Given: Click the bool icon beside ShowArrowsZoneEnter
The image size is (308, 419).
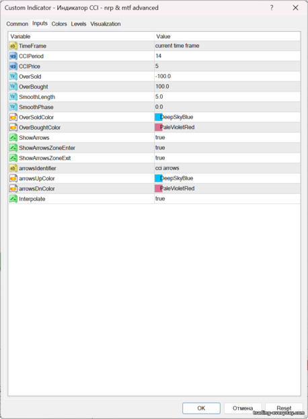Looking at the screenshot, I should [x=13, y=148].
